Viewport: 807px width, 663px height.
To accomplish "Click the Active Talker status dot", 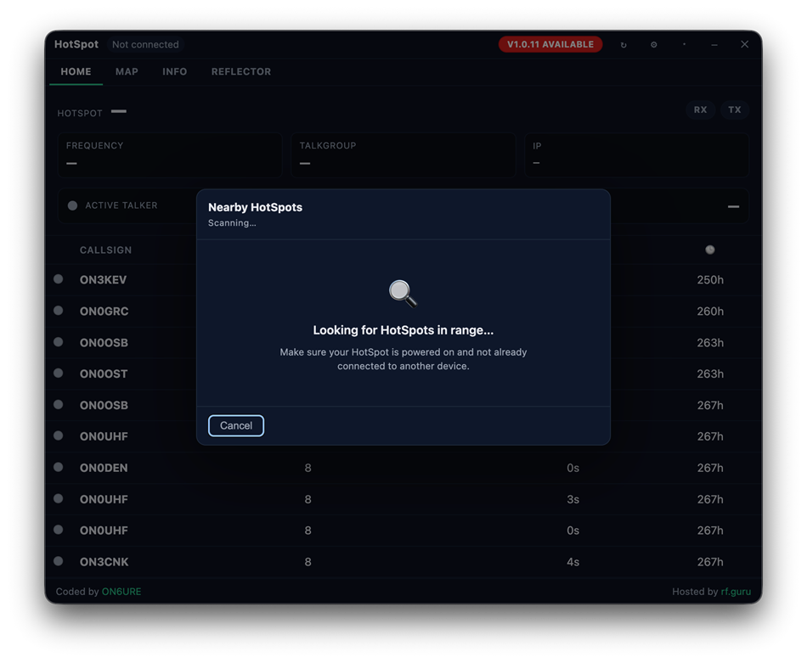I will [x=72, y=205].
